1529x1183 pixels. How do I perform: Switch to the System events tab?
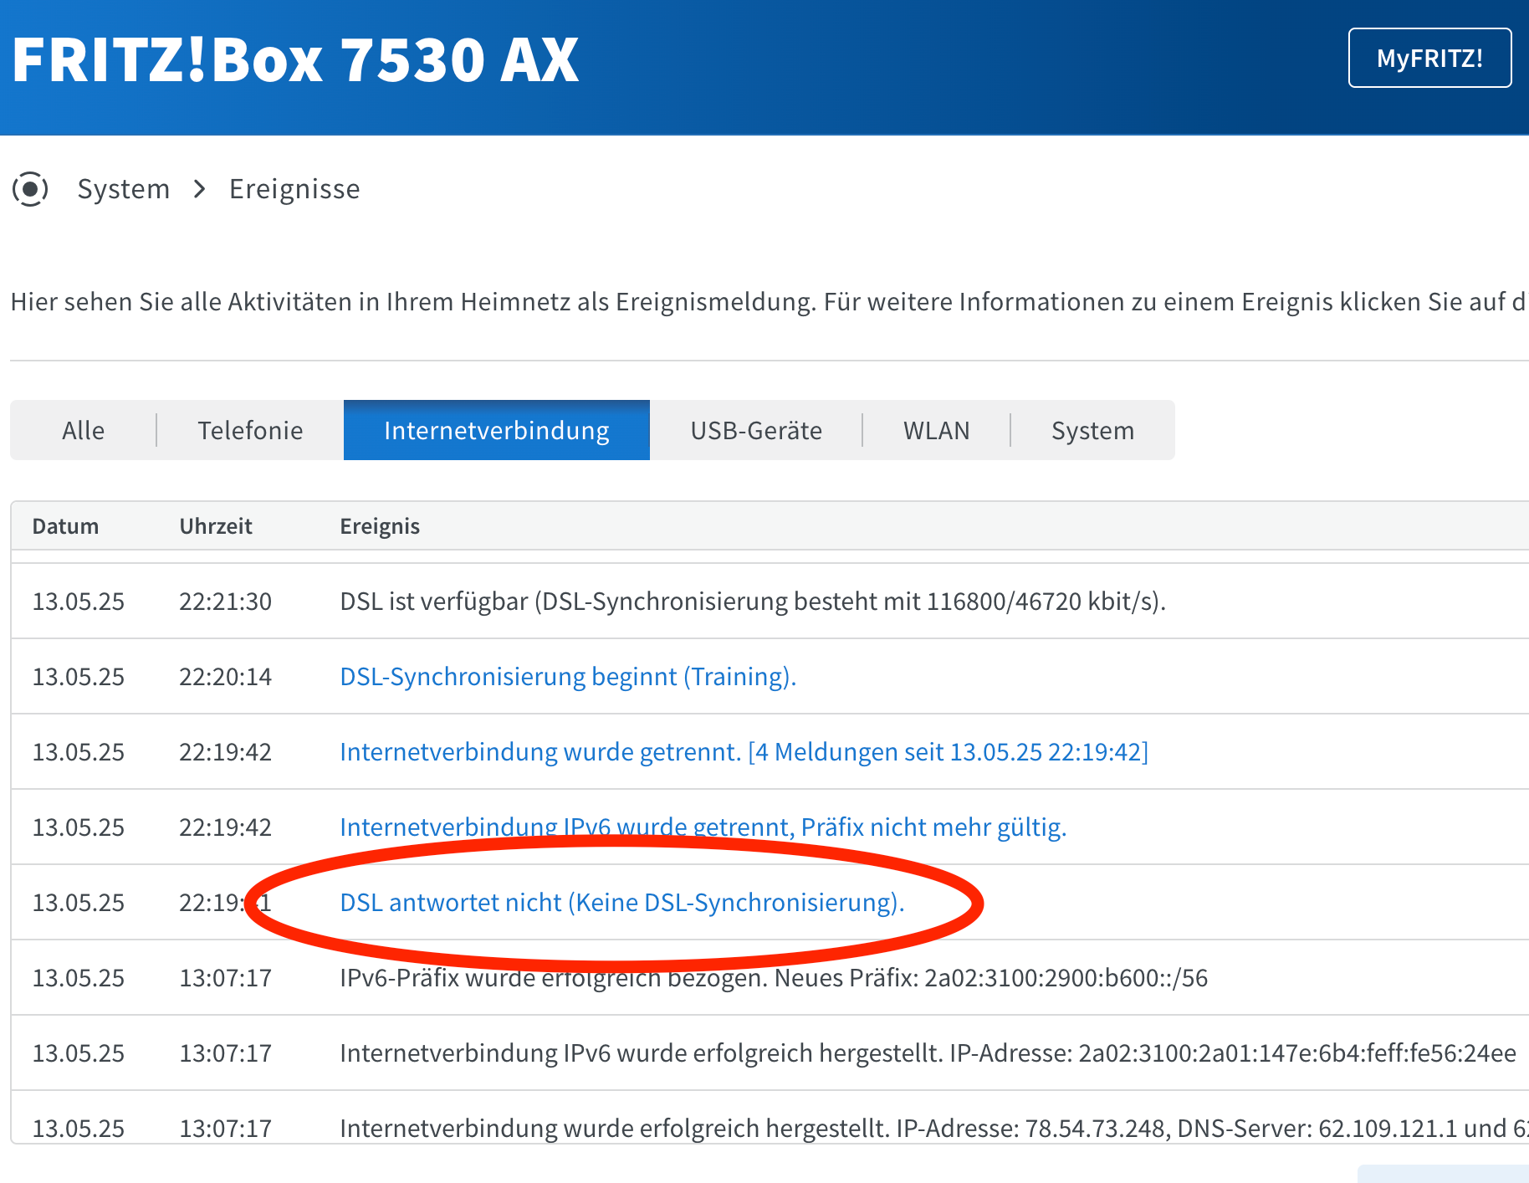[x=1092, y=430]
